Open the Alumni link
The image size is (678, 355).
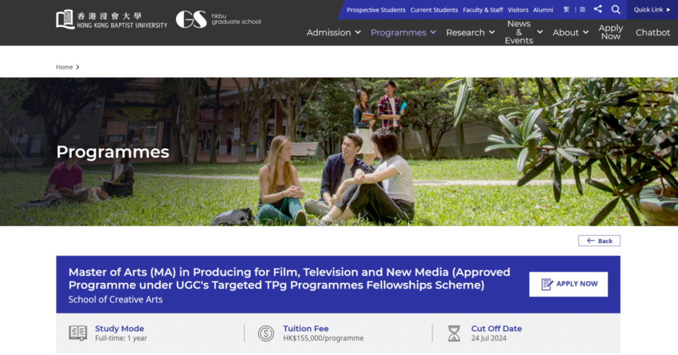pos(542,9)
